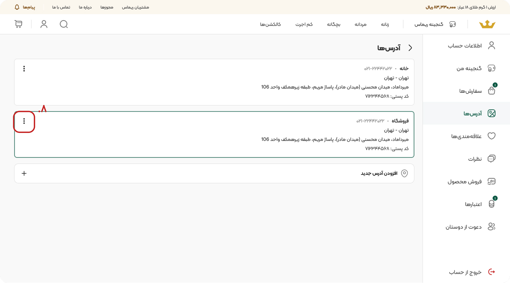Click the گنجینه ریماس safe icon in navbar
This screenshot has width=510, height=283.
tap(453, 24)
